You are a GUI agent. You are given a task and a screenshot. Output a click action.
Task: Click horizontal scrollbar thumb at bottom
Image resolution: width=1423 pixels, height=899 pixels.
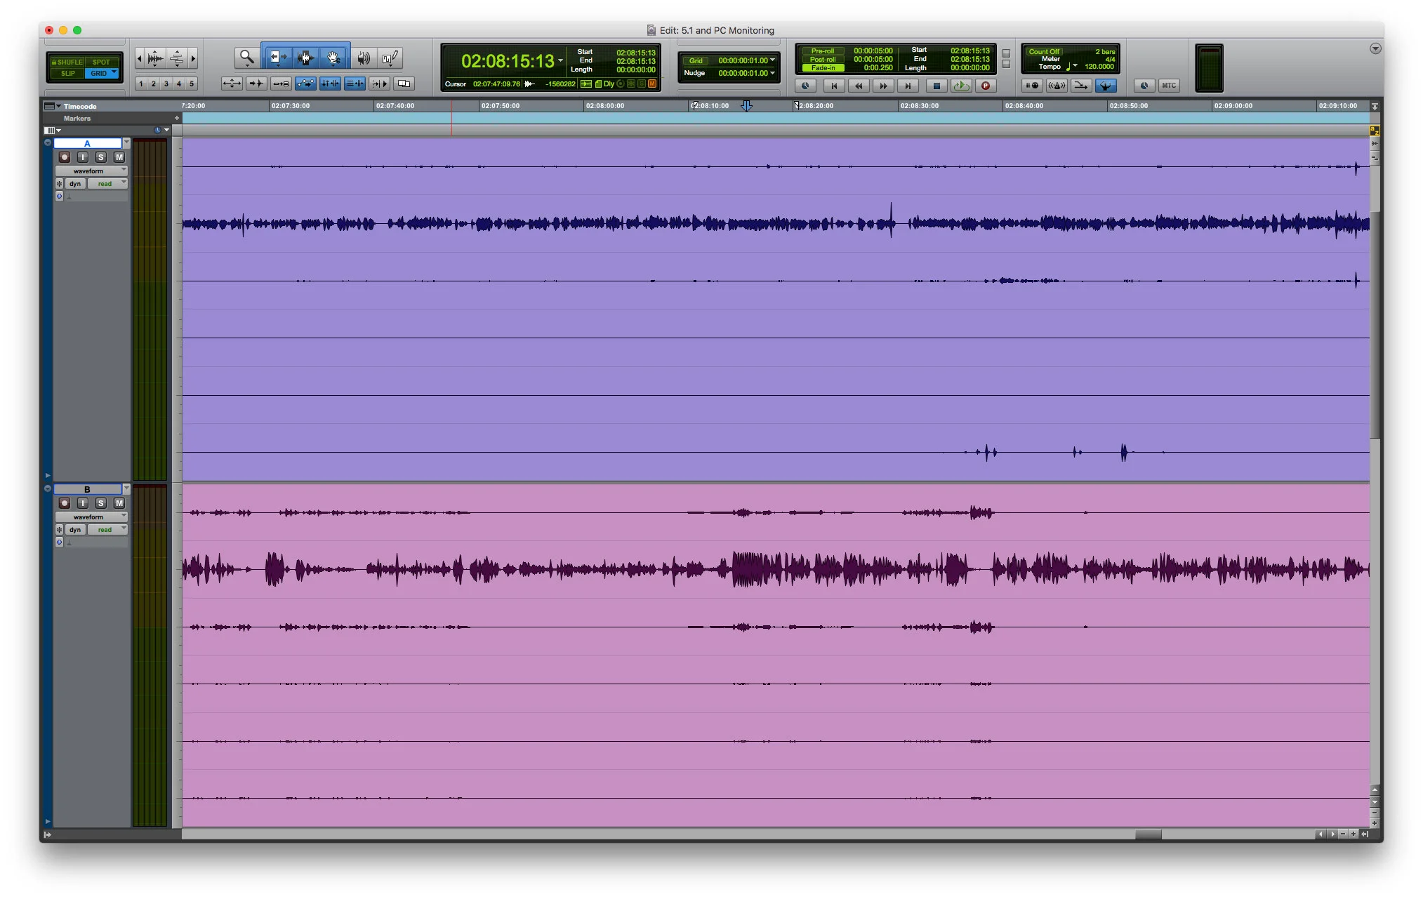1148,834
